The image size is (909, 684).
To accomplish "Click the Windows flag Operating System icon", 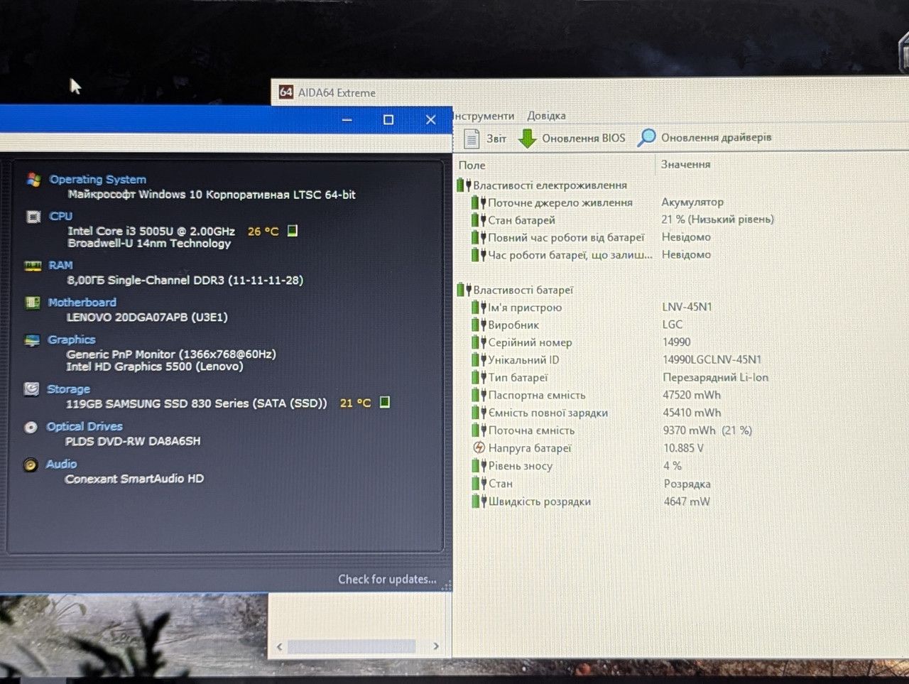I will (33, 180).
